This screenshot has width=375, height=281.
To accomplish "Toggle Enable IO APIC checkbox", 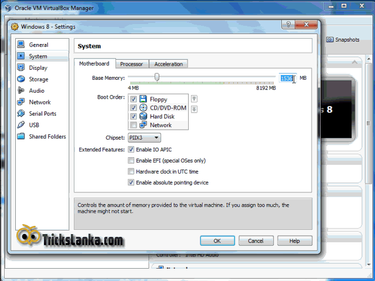I will [131, 150].
